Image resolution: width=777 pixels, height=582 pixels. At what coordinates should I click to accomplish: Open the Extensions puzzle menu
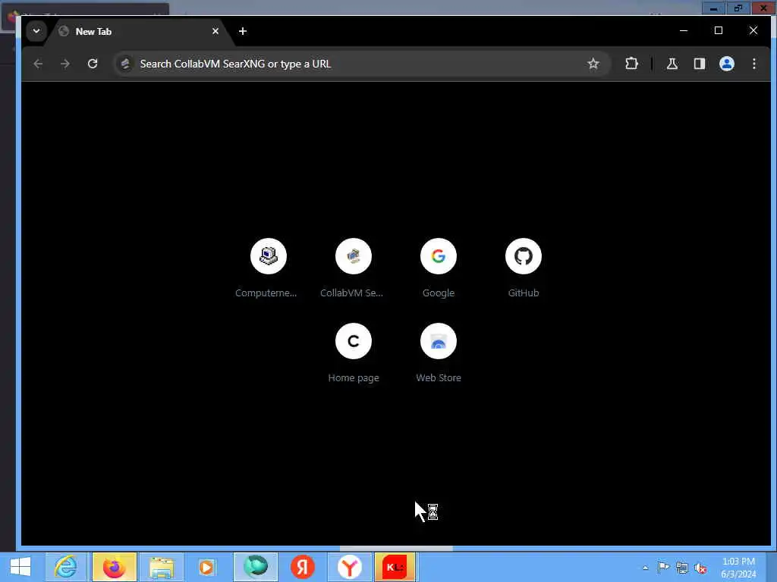[x=631, y=64]
